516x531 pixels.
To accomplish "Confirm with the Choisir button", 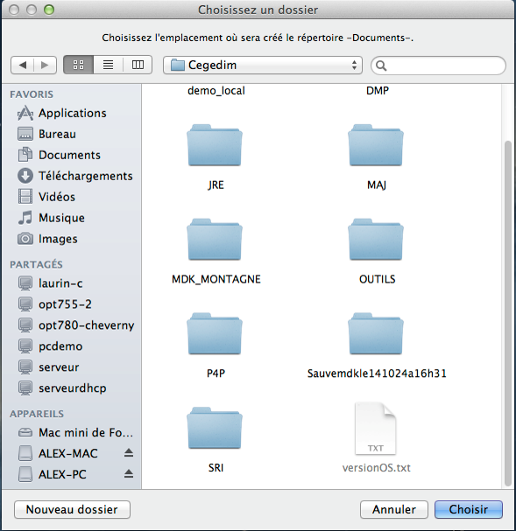I will tap(469, 509).
